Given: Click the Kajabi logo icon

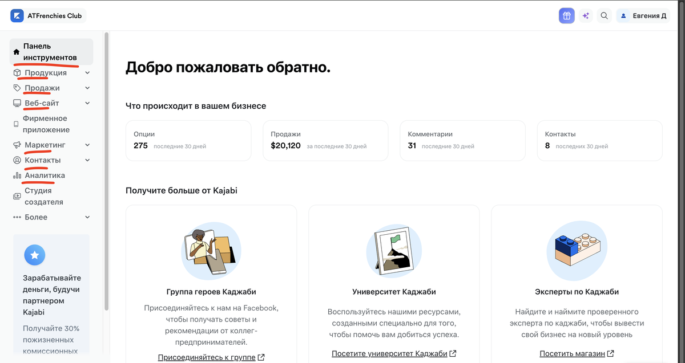Looking at the screenshot, I should [17, 16].
